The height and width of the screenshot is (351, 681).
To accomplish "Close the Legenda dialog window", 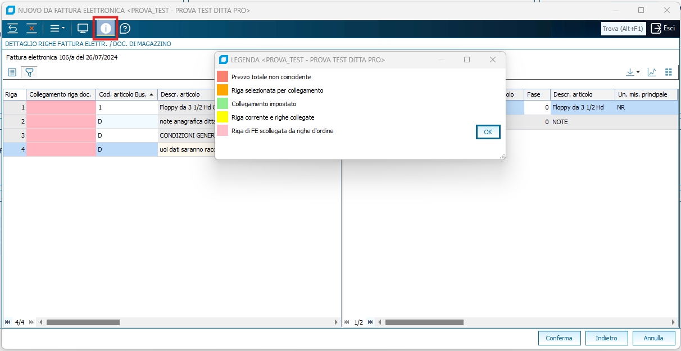I will click(x=493, y=60).
